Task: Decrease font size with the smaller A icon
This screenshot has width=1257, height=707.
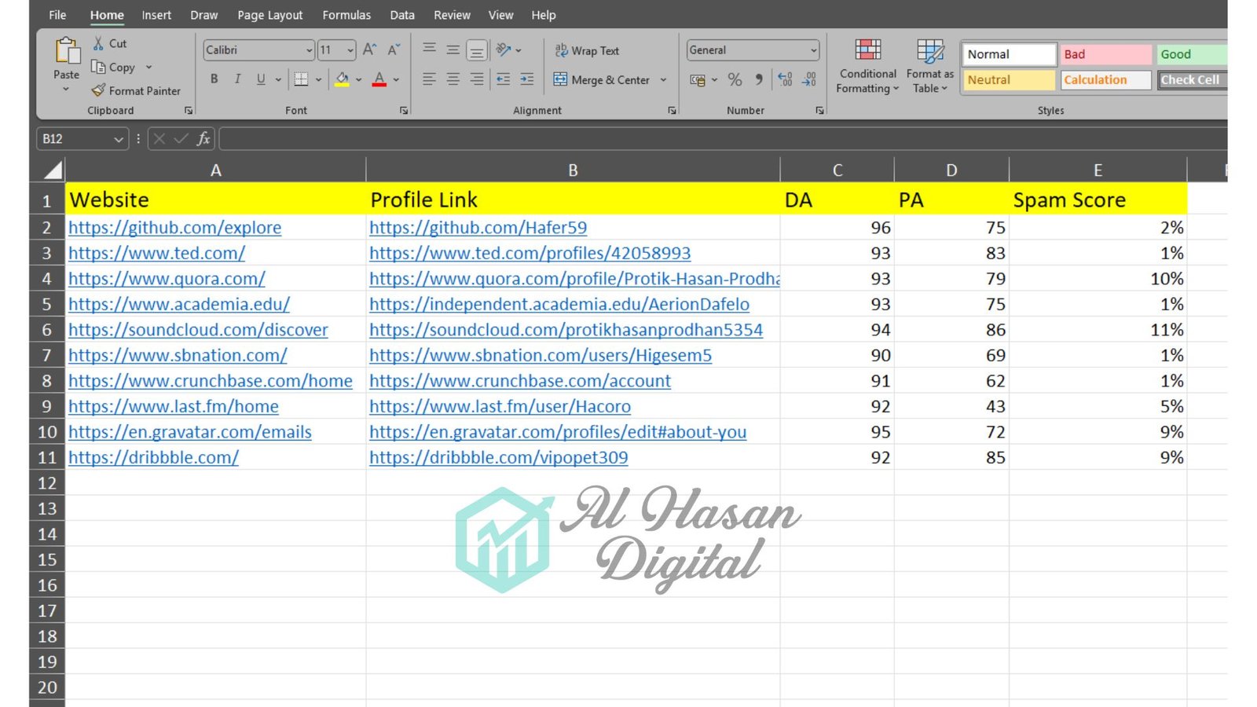Action: coord(394,50)
